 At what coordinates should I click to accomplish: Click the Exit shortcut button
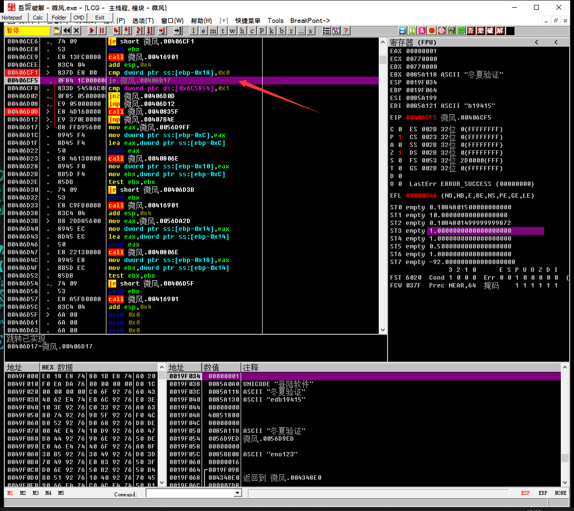100,18
